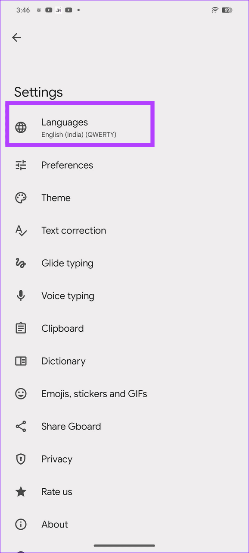Tap the squiggle icon for Glide typing
The width and height of the screenshot is (249, 553).
[21, 263]
